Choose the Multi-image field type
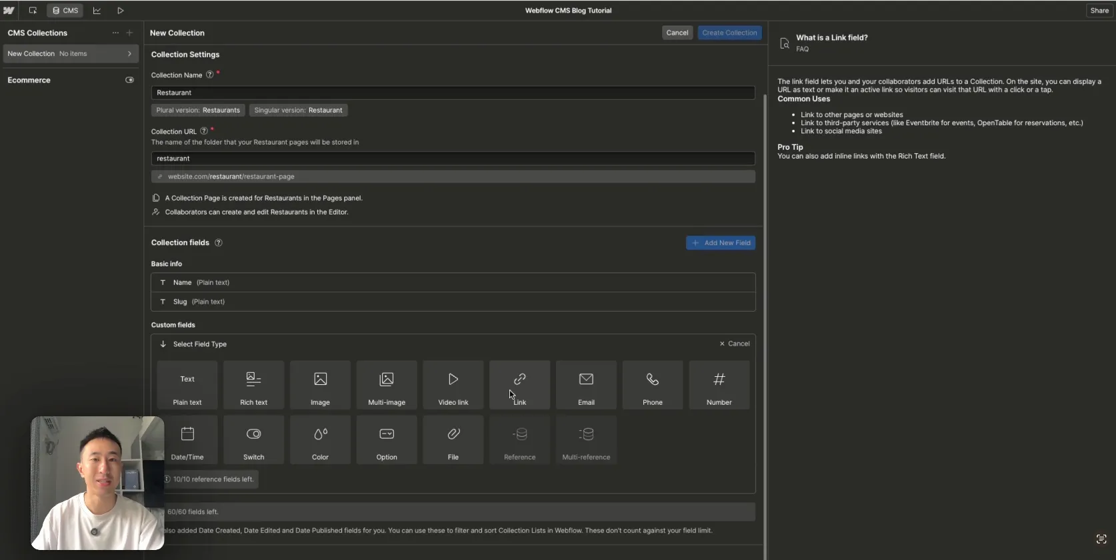The height and width of the screenshot is (560, 1116). pos(387,385)
